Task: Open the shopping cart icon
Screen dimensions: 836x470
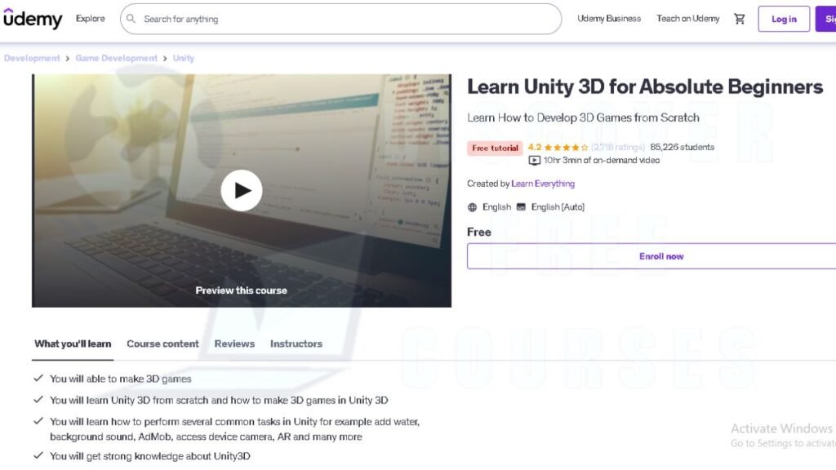Action: [739, 19]
